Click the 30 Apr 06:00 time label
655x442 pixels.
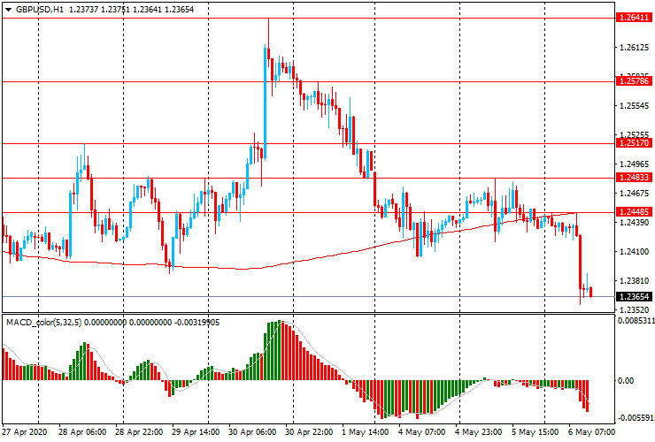click(x=252, y=432)
